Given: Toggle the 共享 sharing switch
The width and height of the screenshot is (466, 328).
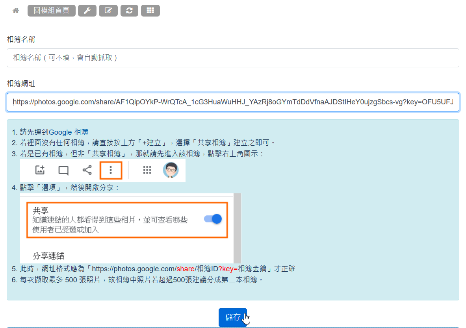Looking at the screenshot, I should click(x=213, y=219).
